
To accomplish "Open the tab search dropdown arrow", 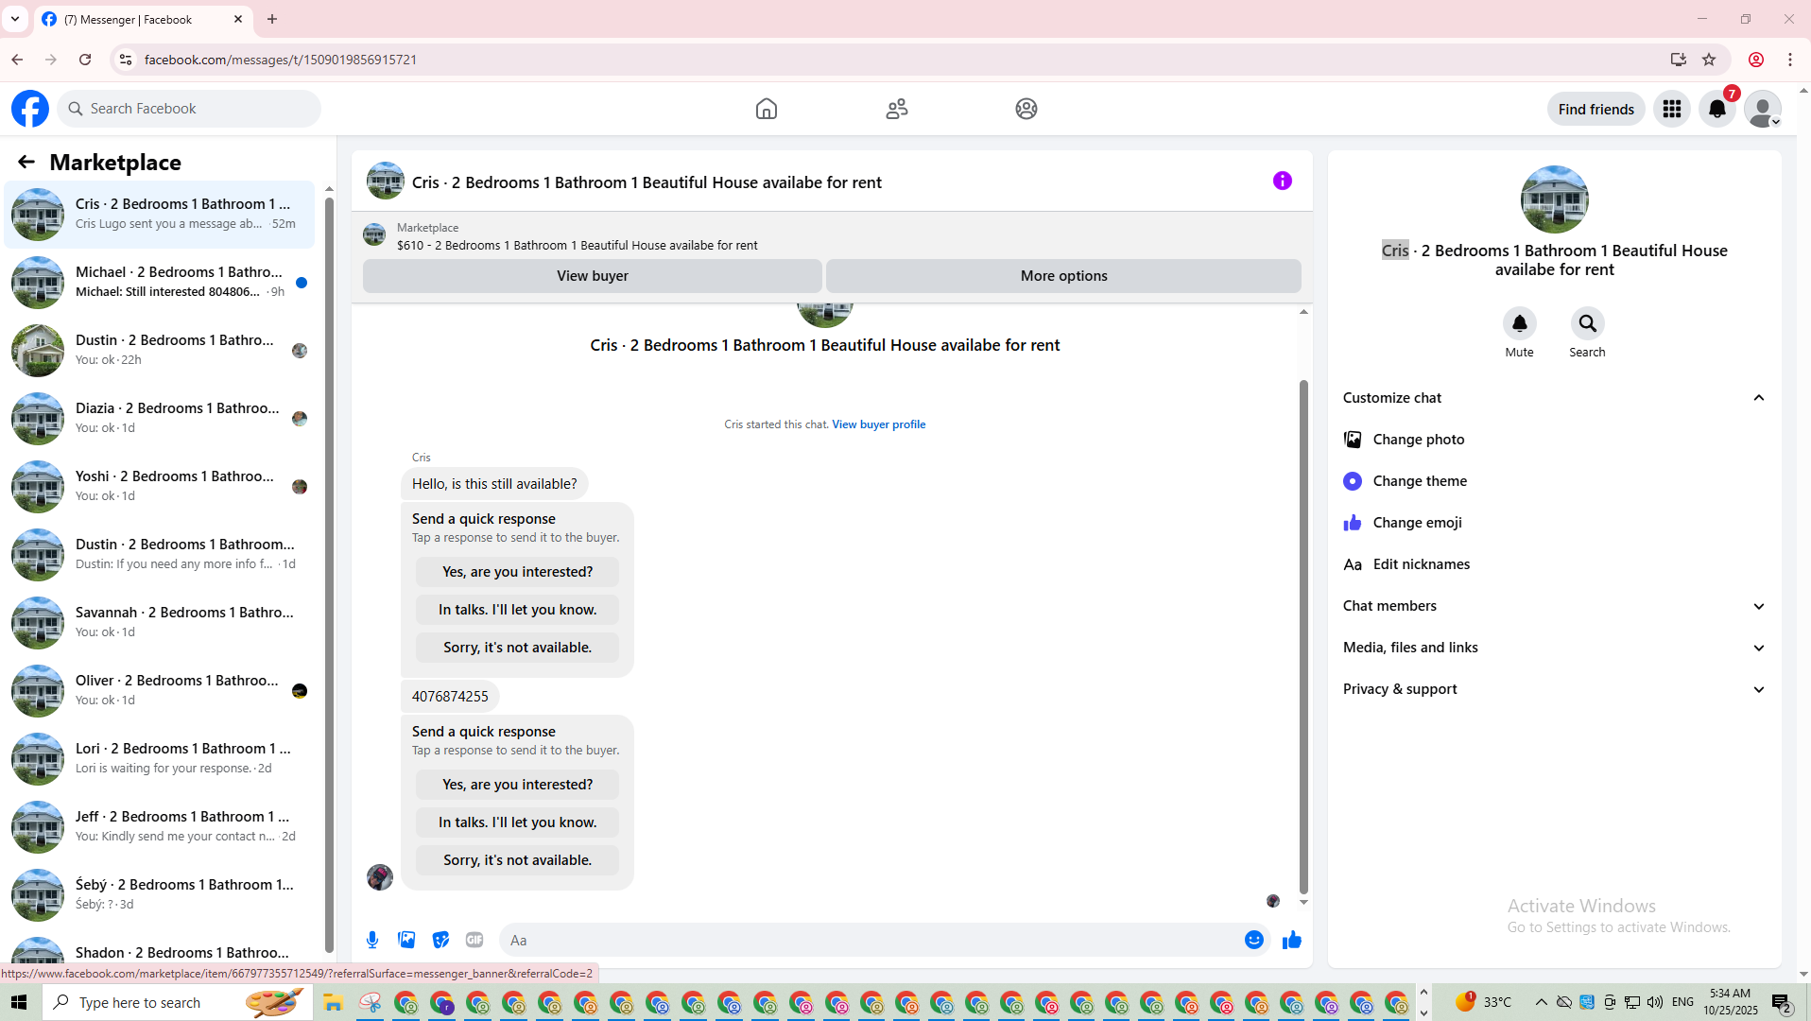I will (15, 19).
